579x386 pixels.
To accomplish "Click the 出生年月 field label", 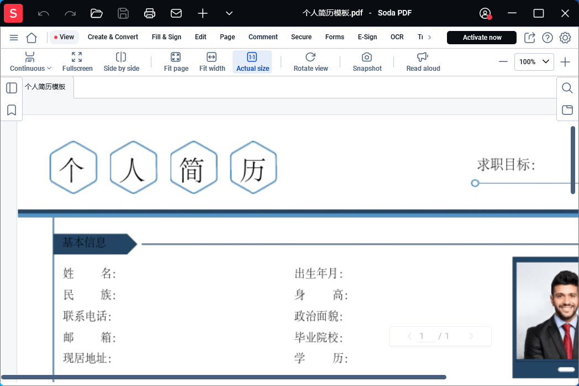I will click(x=319, y=274).
